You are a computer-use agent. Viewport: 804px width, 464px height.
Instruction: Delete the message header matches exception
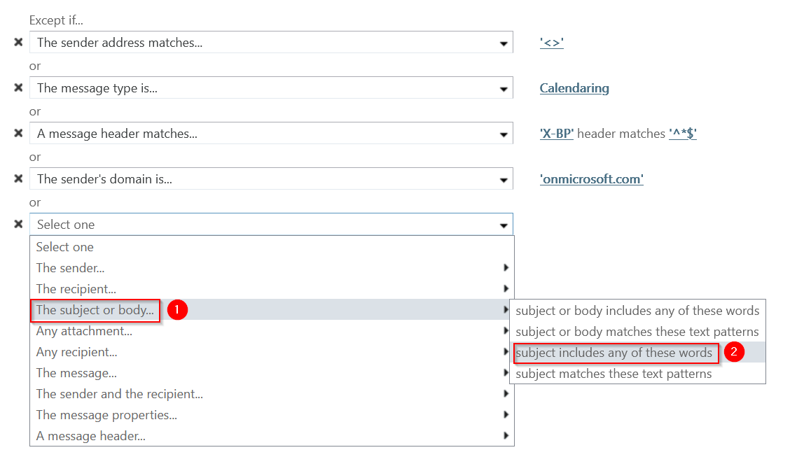[x=19, y=134]
